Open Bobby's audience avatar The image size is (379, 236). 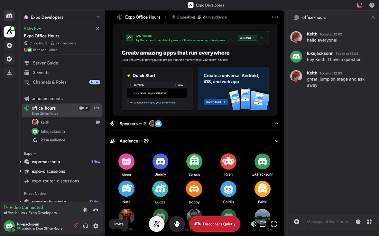(194, 189)
